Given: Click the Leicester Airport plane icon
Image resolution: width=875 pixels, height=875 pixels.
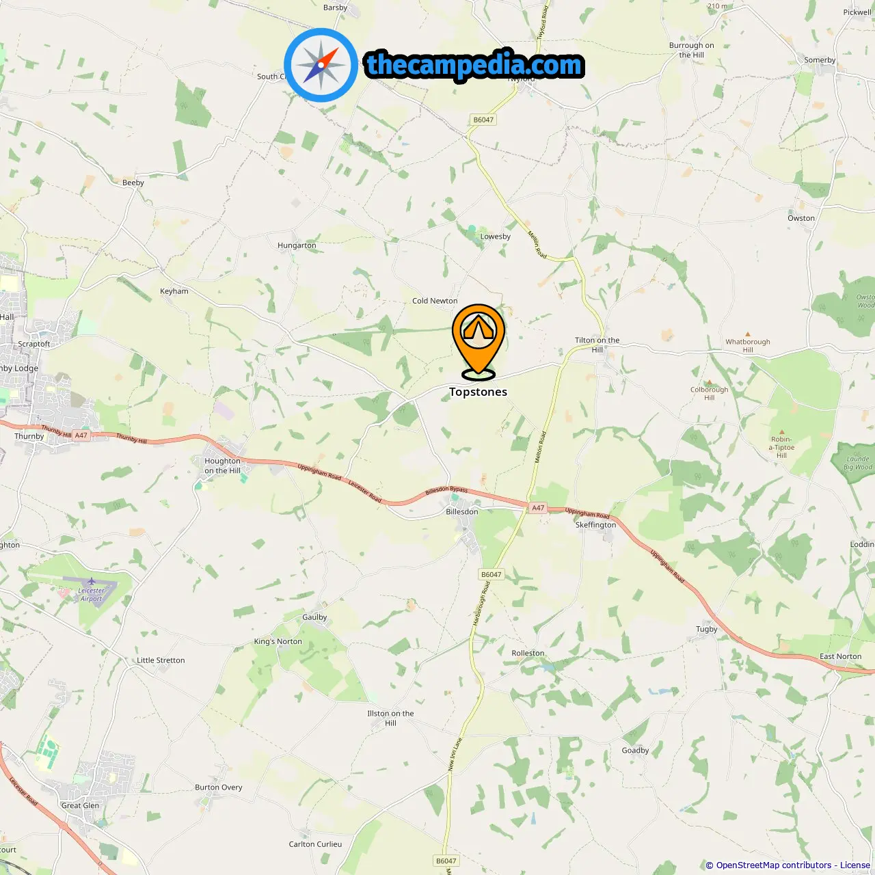Looking at the screenshot, I should point(92,582).
